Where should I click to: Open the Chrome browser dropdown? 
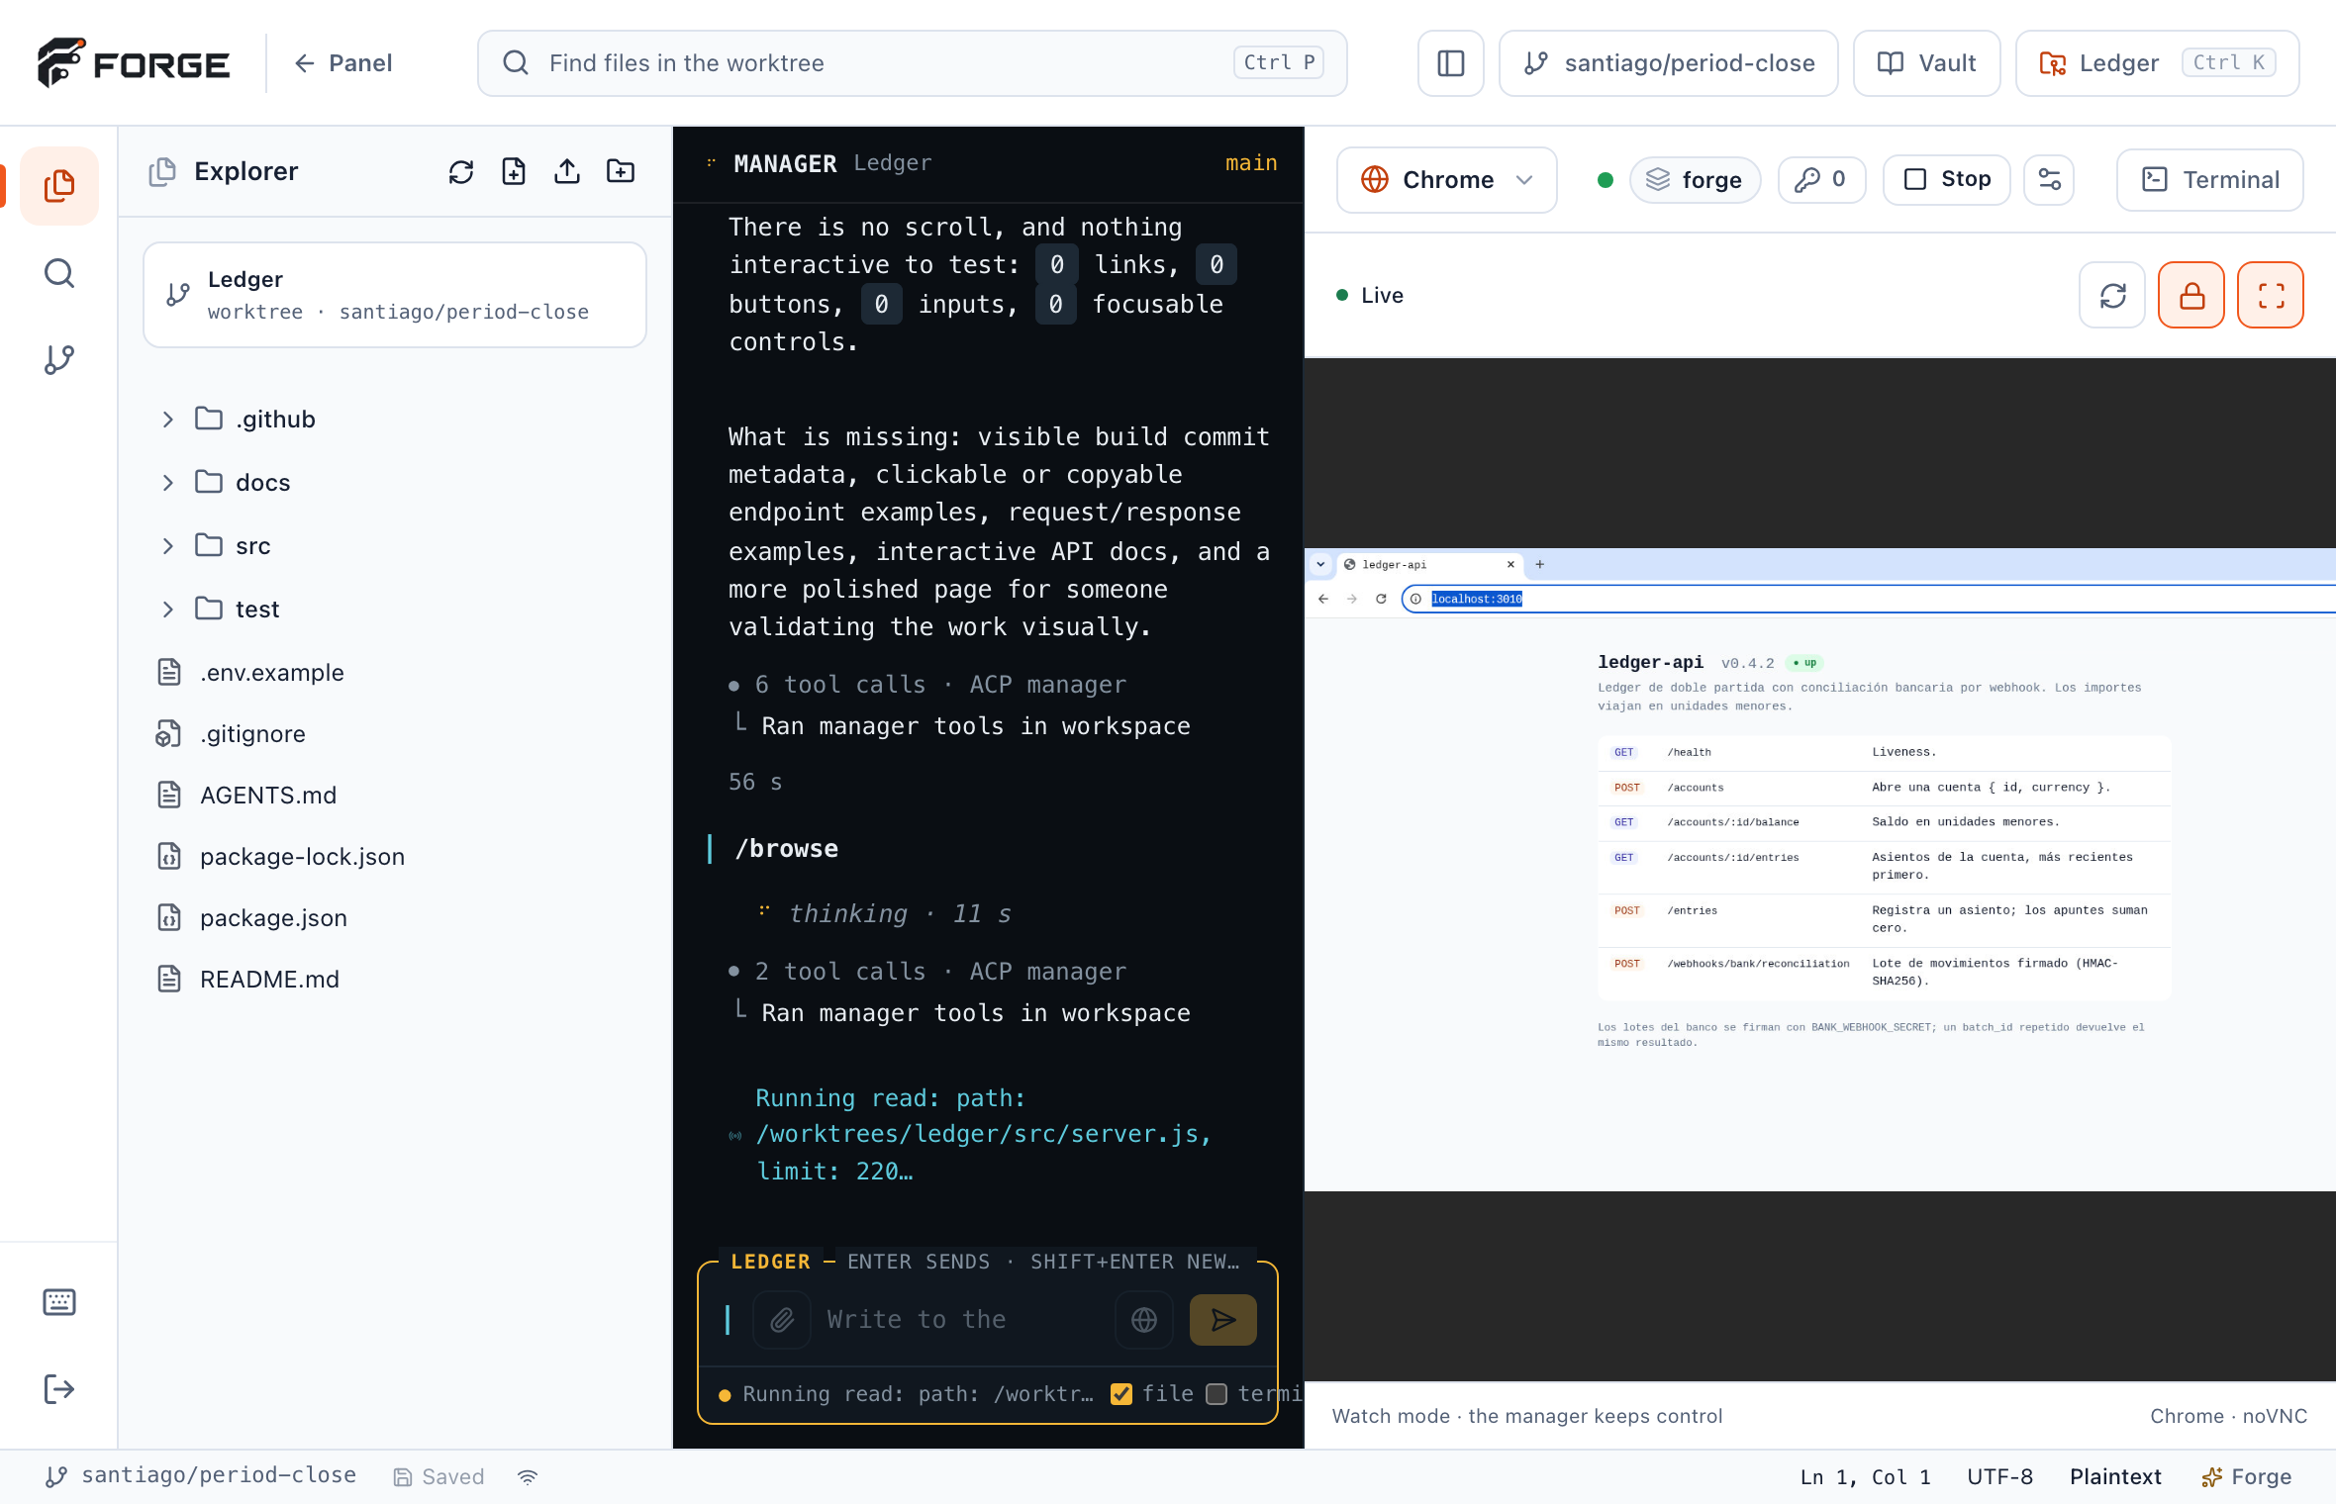tap(1447, 180)
